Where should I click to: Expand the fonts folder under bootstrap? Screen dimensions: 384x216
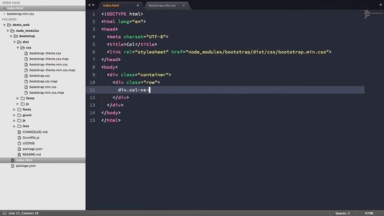[x=14, y=109]
